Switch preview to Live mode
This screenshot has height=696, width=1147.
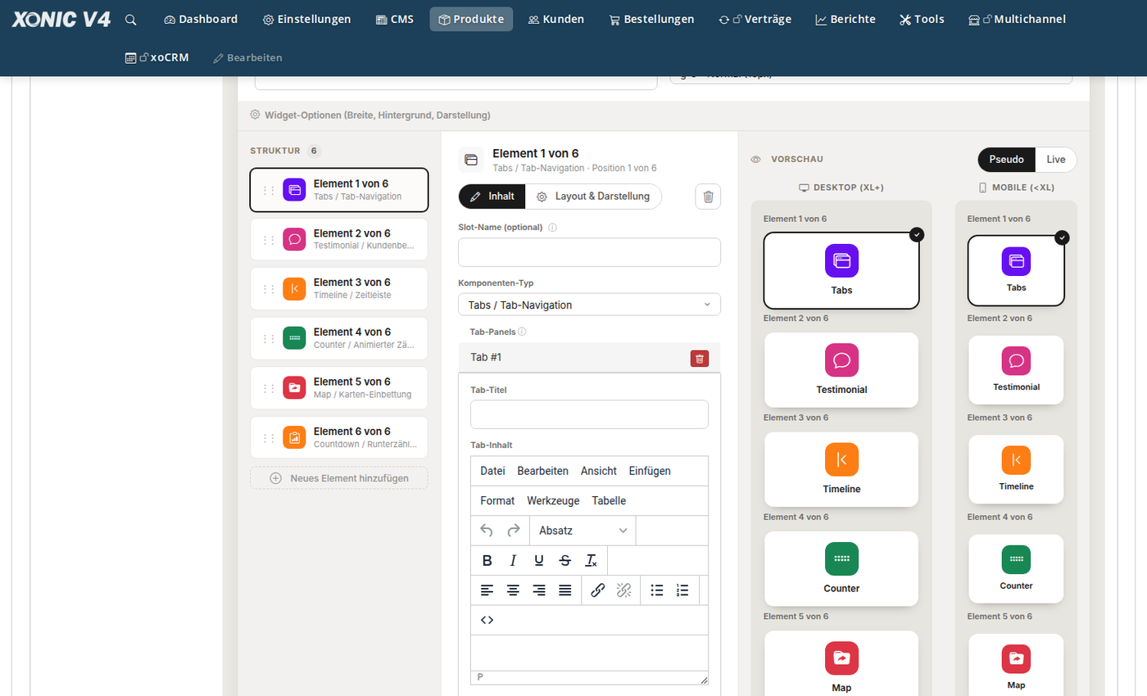(x=1056, y=160)
